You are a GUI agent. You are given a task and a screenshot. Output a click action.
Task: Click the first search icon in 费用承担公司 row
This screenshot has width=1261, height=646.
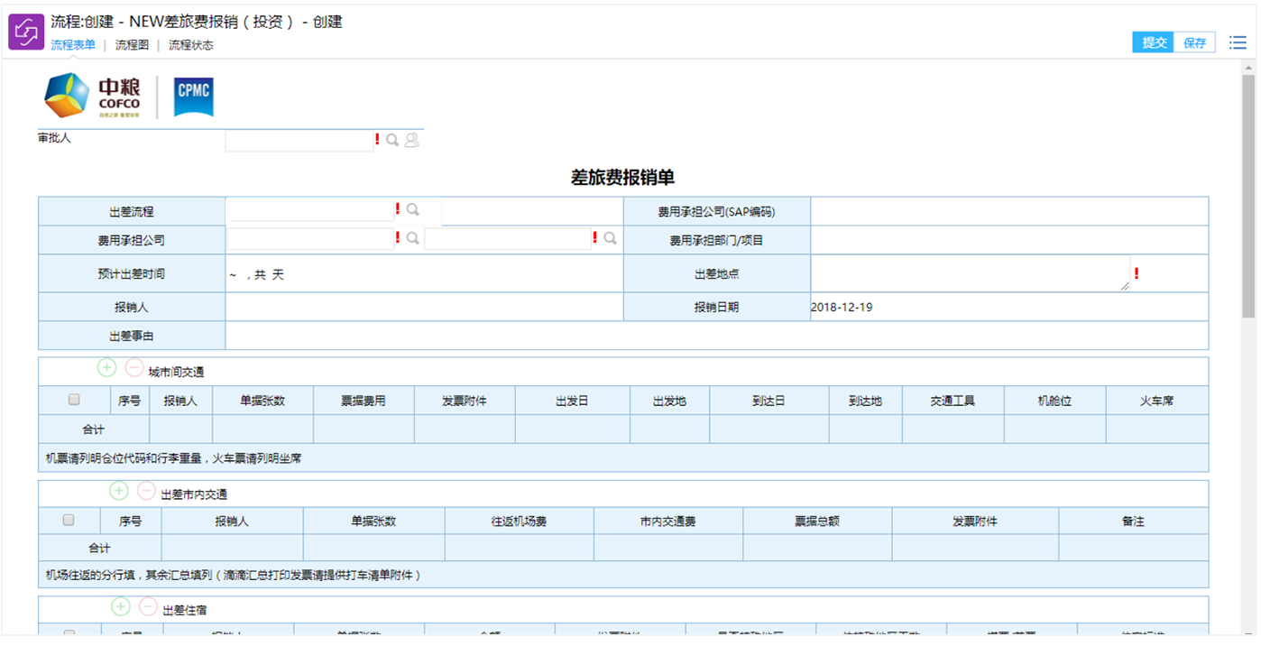click(412, 238)
